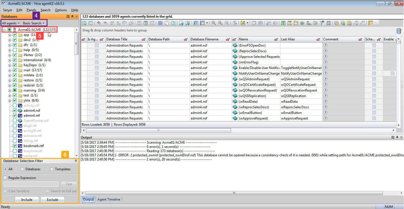This screenshot has width=404, height=209.
Task: Click the trash icon above the grid
Action: pyautogui.click(x=399, y=31)
